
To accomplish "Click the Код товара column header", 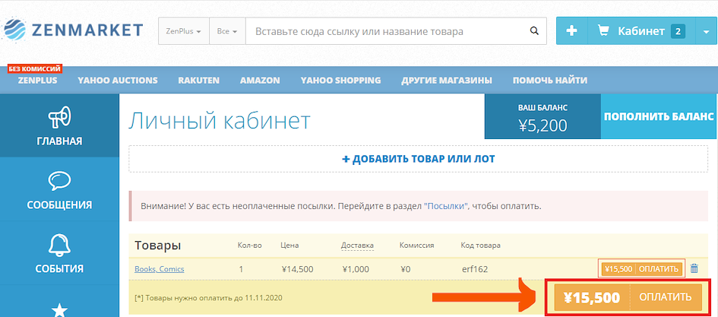I will 480,246.
